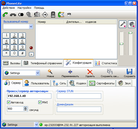Click the hash key on keypad
The height and width of the screenshot is (129, 138).
tap(22, 53)
